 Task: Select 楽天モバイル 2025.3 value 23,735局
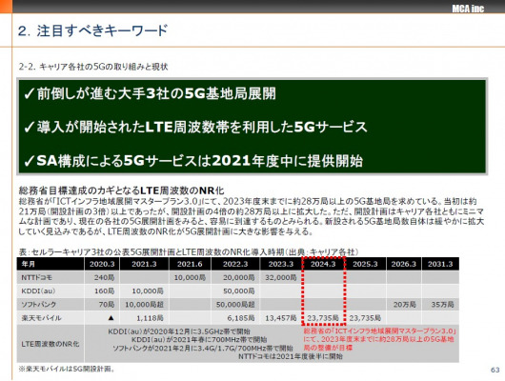pos(365,318)
